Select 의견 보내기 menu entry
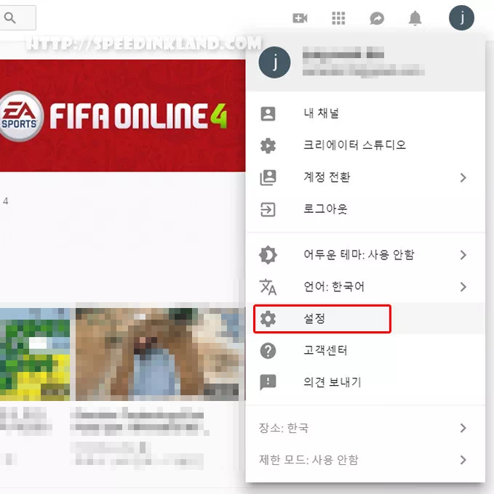 [x=332, y=382]
